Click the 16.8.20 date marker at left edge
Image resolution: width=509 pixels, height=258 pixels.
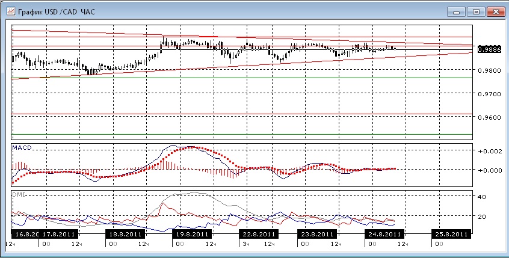[x=25, y=234]
